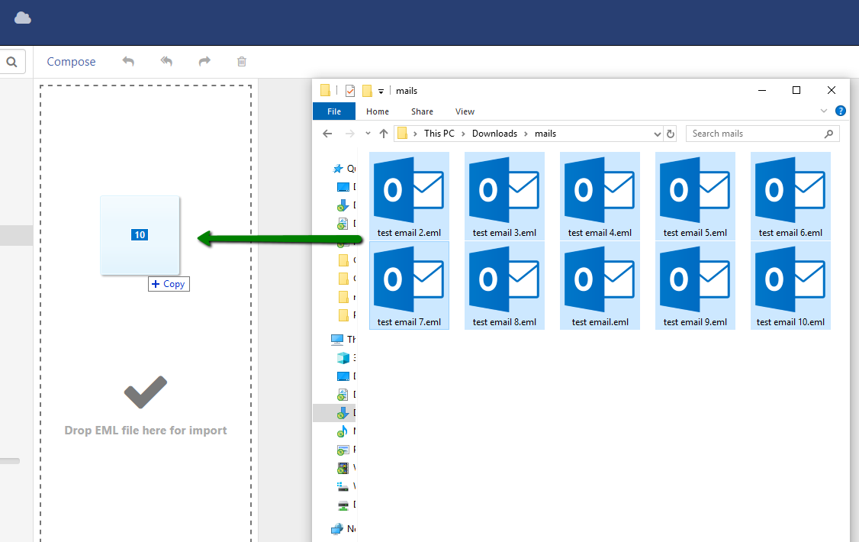The image size is (859, 542).
Task: Expand the ribbon chevron
Action: click(823, 111)
